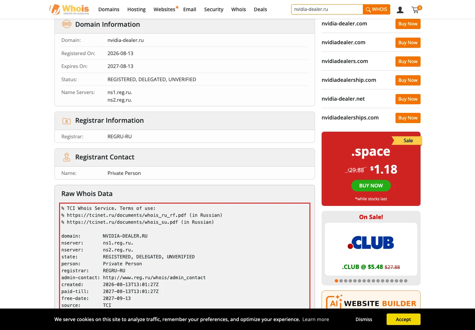
Task: Open the Whois menu item
Action: (238, 10)
